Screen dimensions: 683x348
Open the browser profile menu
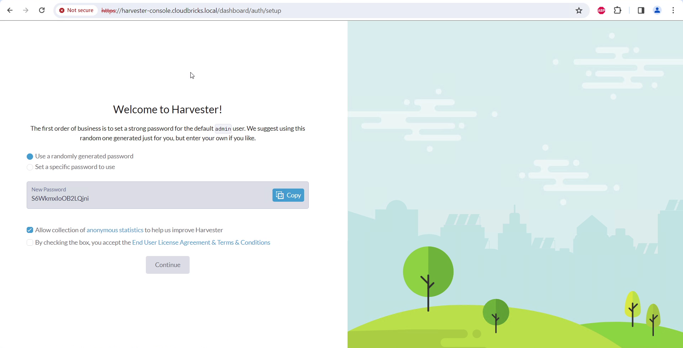657,10
